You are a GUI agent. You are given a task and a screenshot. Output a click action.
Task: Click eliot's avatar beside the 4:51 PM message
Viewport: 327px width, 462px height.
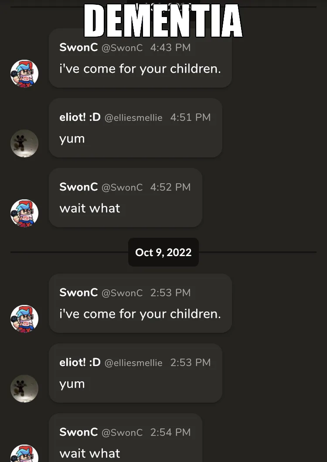[24, 144]
